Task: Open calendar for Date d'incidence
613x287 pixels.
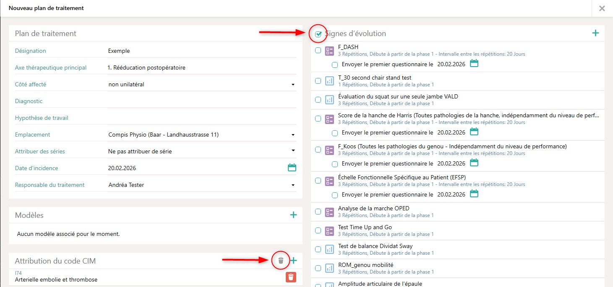Action: (x=292, y=168)
